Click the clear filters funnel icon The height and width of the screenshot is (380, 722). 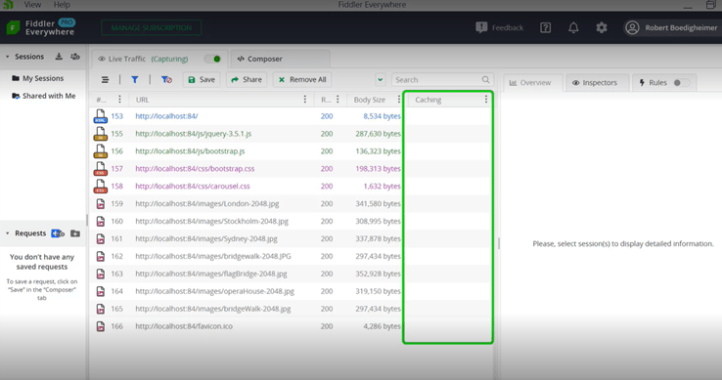[x=166, y=79]
